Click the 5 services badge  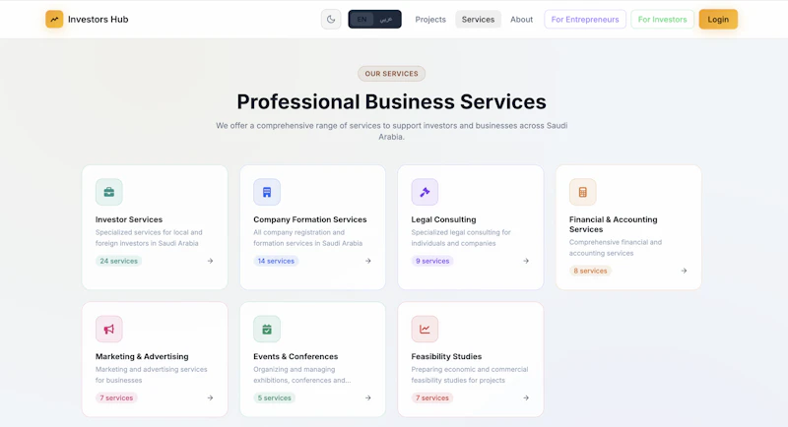274,397
